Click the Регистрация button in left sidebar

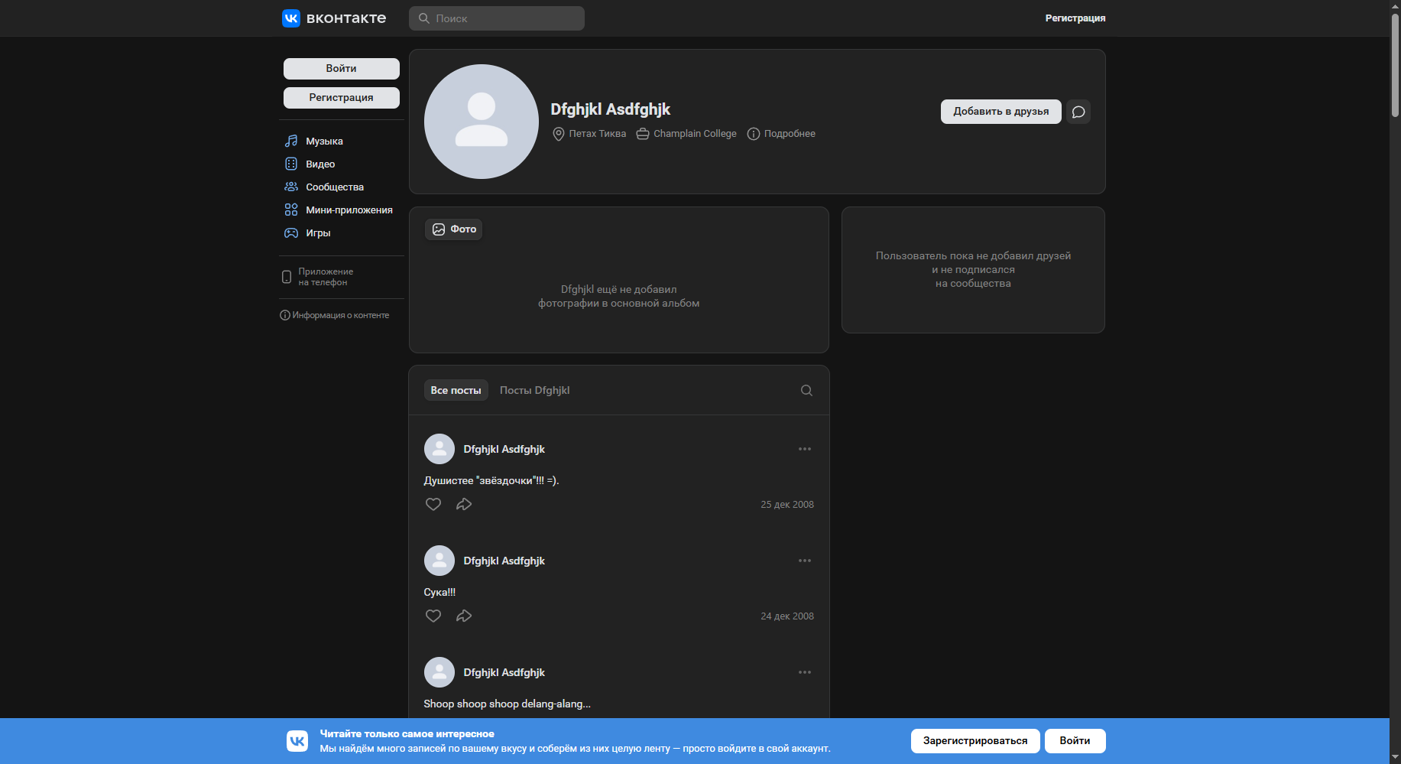coord(342,98)
